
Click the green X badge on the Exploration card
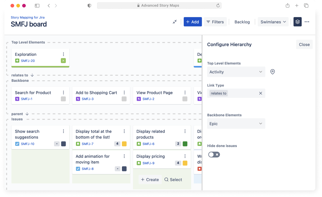coord(63,61)
